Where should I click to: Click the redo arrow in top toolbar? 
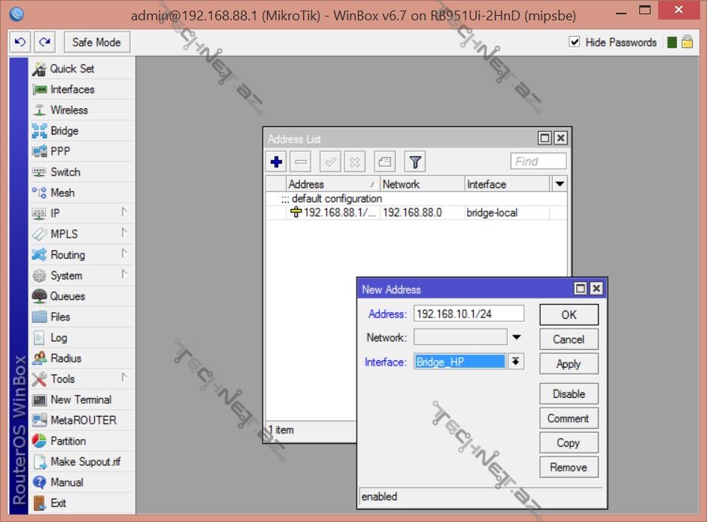(x=45, y=42)
